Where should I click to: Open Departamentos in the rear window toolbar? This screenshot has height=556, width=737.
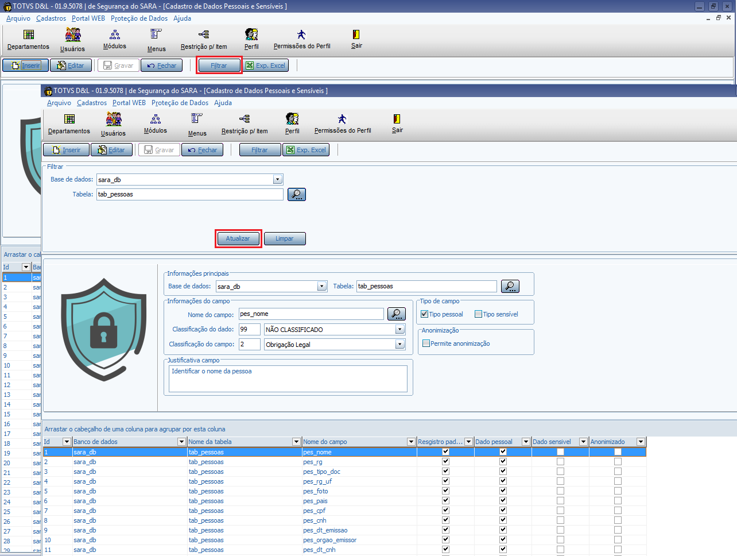pos(28,40)
